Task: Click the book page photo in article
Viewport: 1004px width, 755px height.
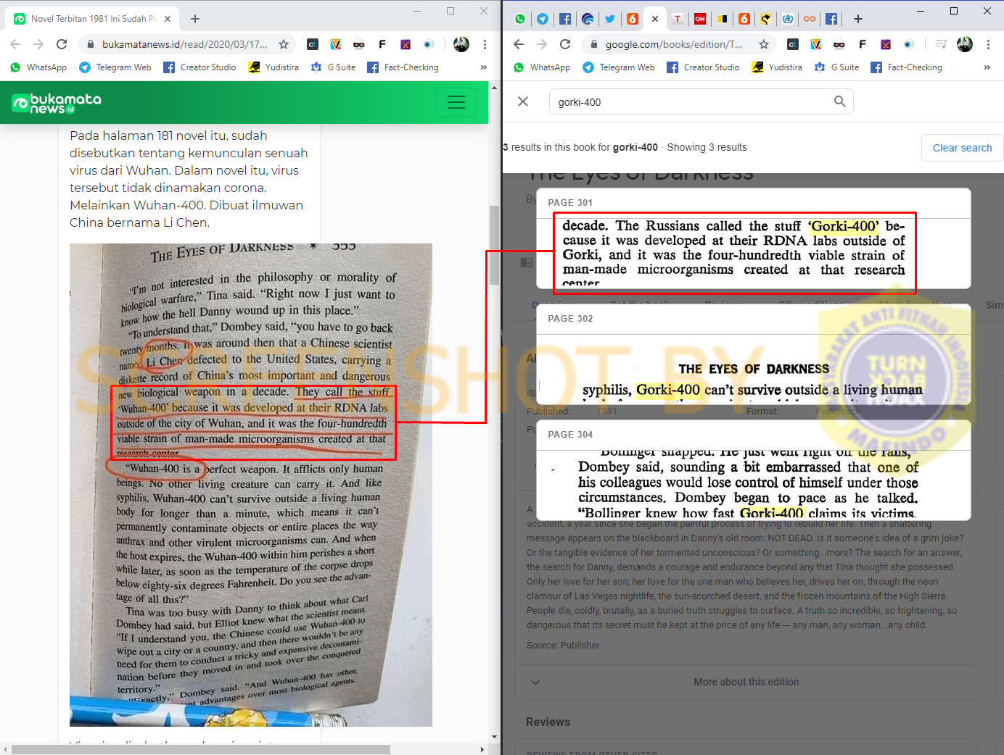Action: (x=251, y=485)
